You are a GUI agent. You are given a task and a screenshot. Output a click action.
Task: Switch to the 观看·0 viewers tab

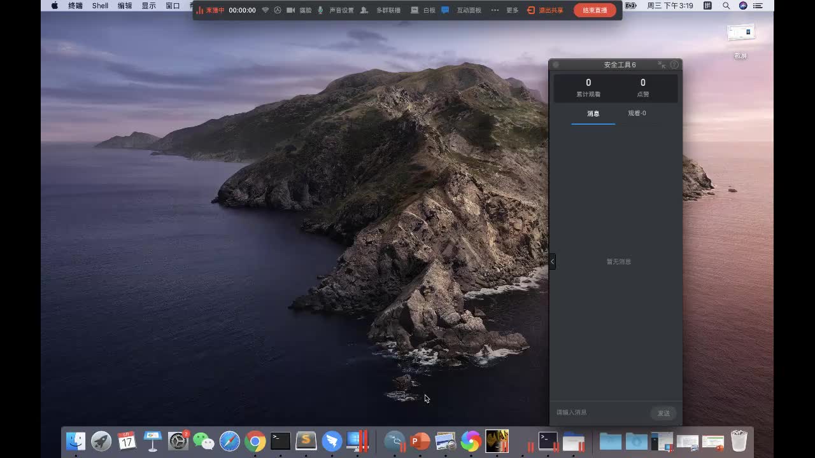637,113
